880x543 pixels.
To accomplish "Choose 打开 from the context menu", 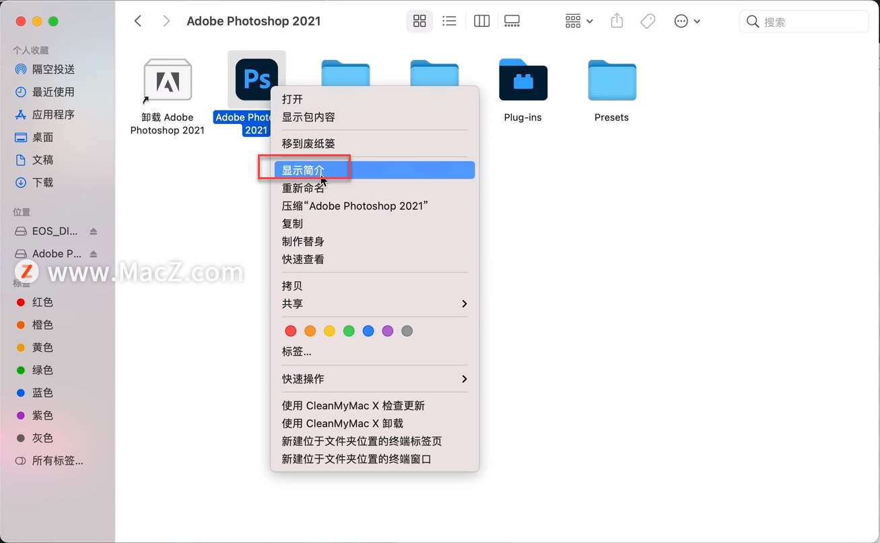I will [374, 99].
